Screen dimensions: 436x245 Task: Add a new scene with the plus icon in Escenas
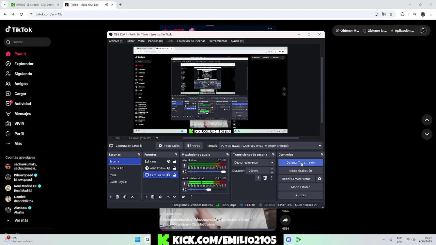point(111,197)
